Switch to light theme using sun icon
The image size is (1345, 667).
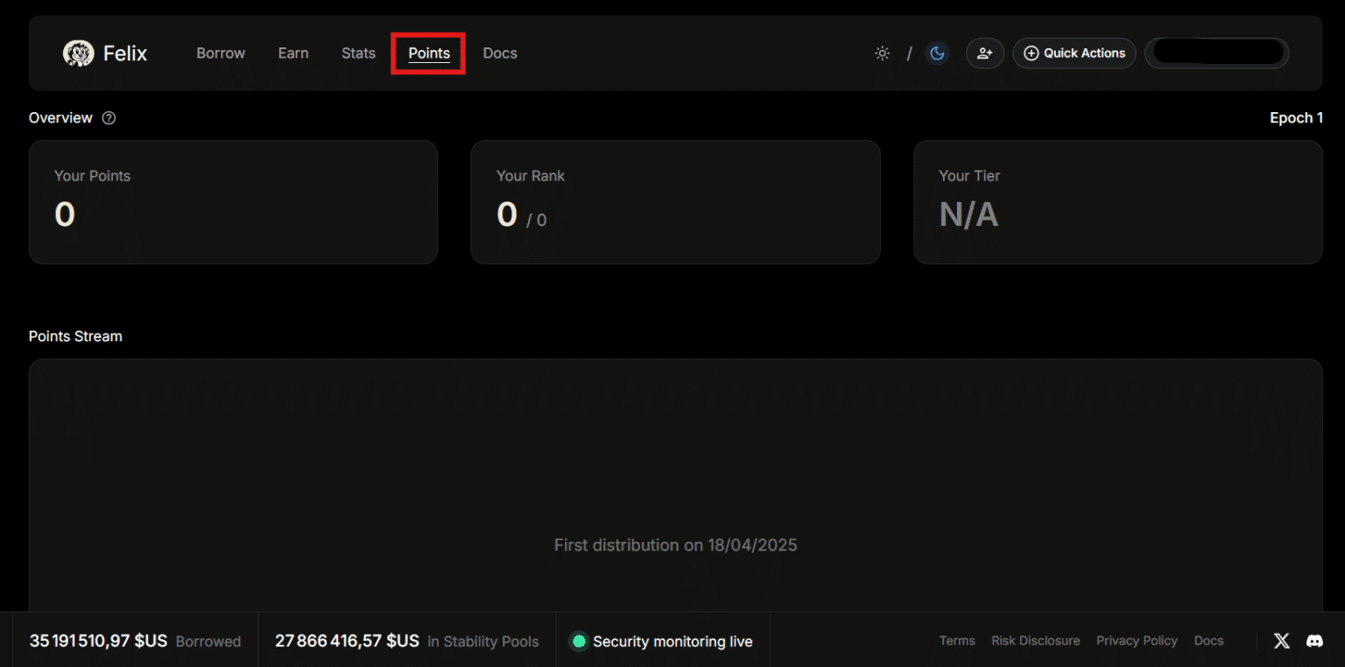882,53
